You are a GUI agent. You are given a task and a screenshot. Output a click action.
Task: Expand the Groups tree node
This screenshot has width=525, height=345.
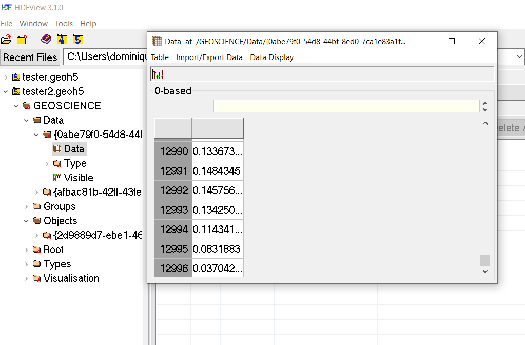26,206
